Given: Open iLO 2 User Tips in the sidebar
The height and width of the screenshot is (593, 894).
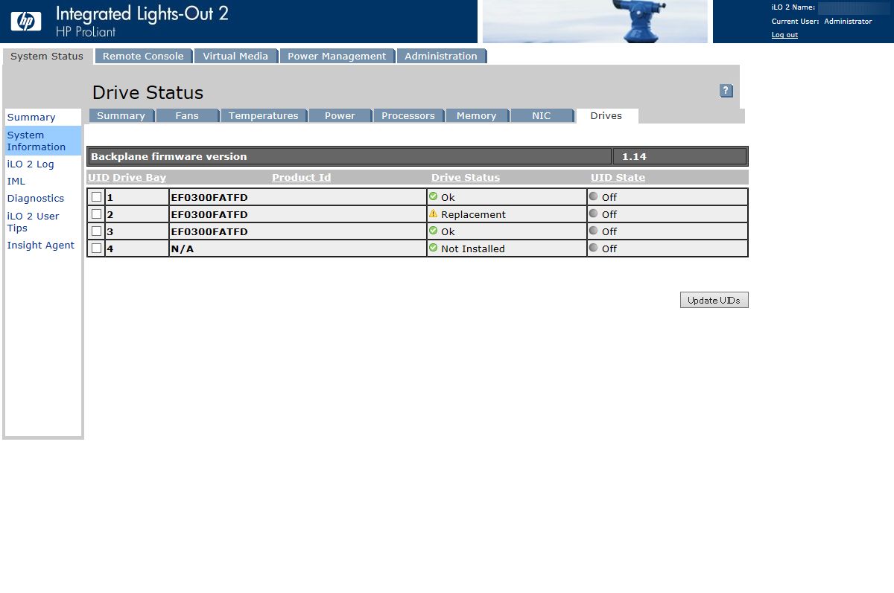Looking at the screenshot, I should [34, 222].
